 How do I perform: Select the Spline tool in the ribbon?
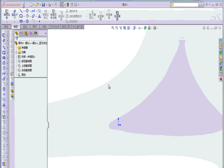click(33, 11)
